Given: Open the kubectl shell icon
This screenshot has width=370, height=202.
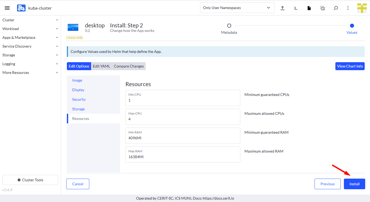Looking at the screenshot, I should [x=296, y=8].
